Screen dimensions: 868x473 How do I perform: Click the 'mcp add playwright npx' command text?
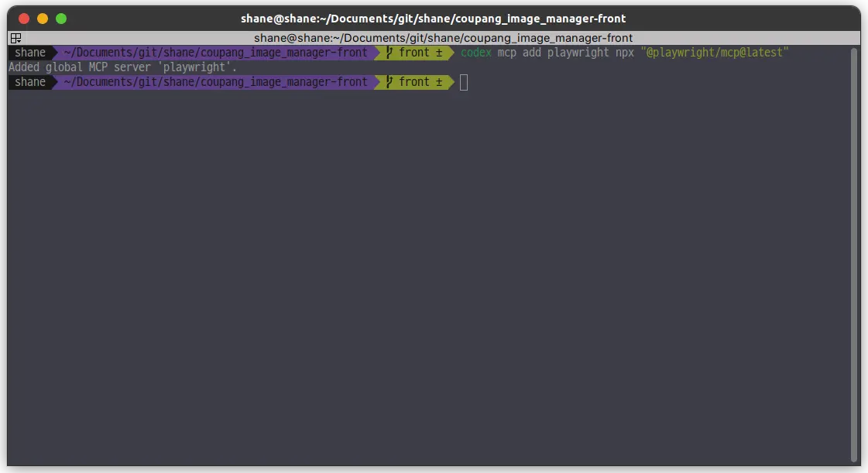coord(566,53)
